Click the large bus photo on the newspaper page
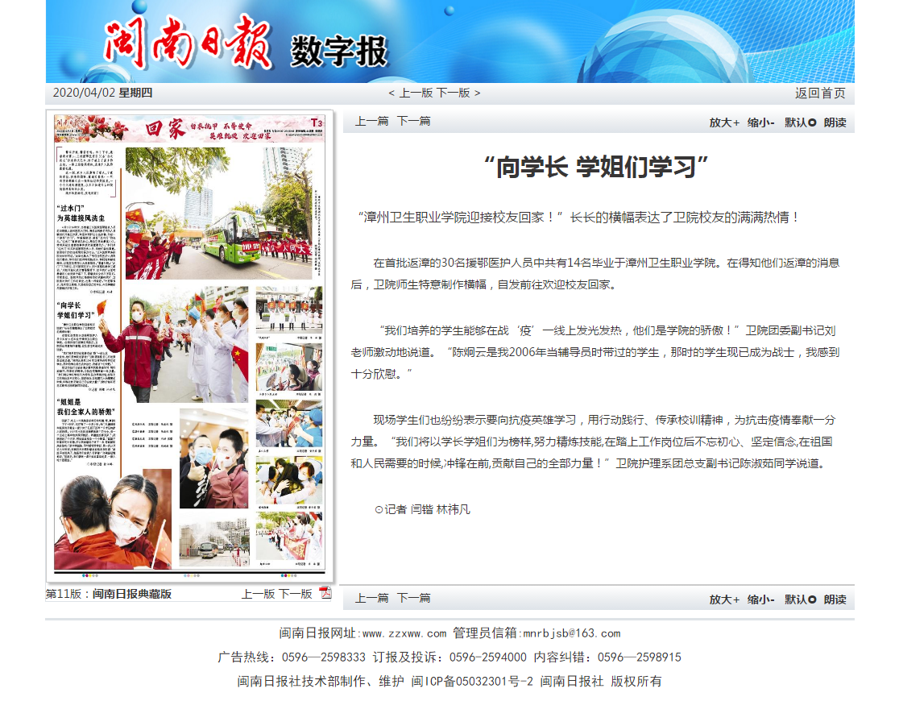The width and height of the screenshot is (899, 701). [223, 212]
